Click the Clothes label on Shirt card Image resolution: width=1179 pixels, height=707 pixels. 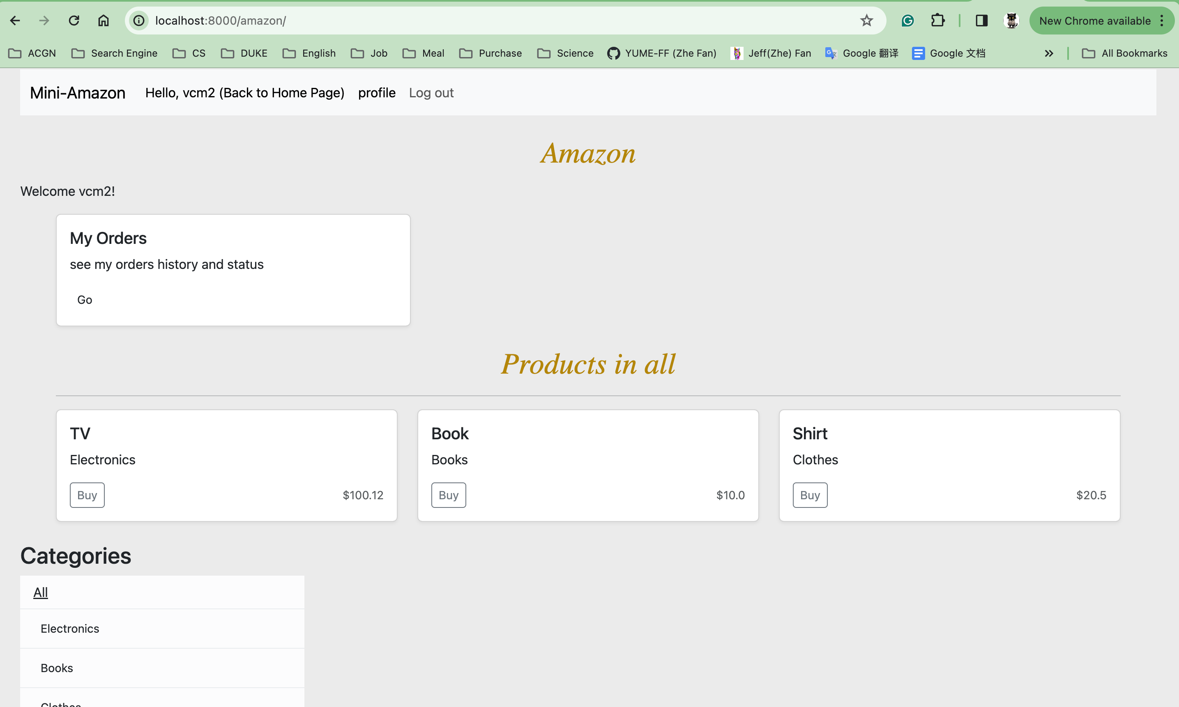(x=815, y=460)
